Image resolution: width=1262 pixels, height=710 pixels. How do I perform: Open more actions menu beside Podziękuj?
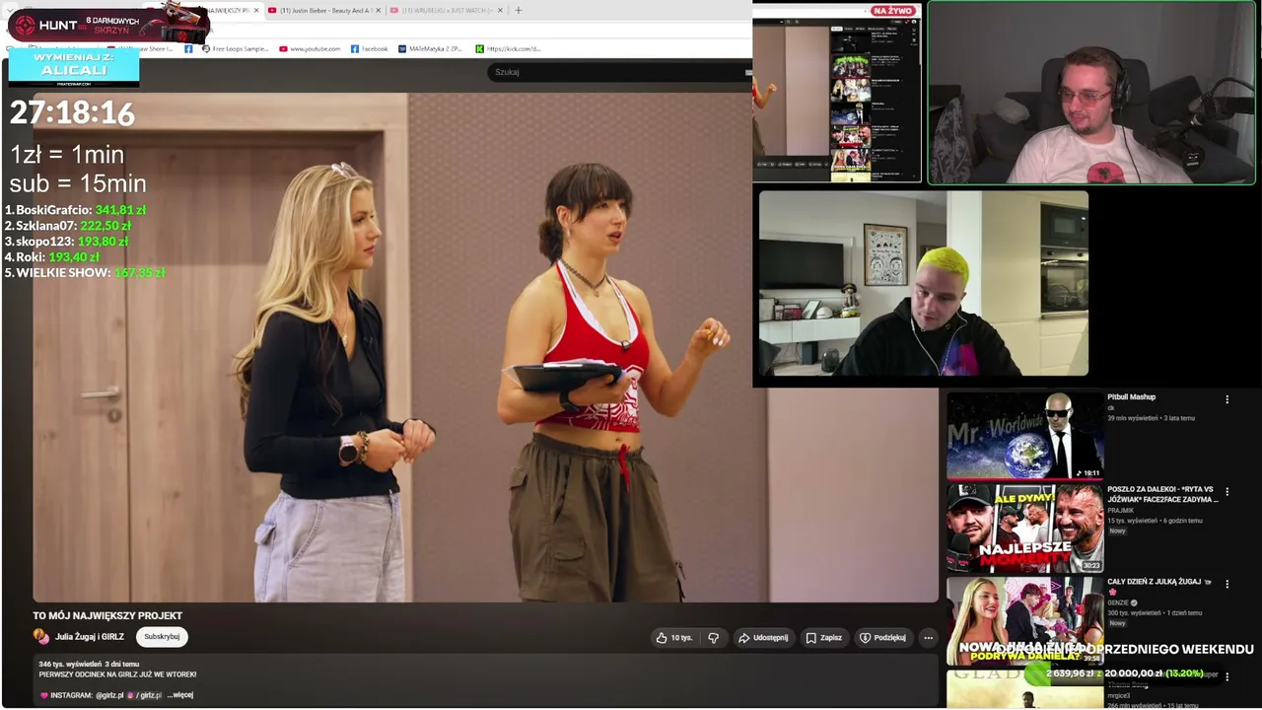928,638
